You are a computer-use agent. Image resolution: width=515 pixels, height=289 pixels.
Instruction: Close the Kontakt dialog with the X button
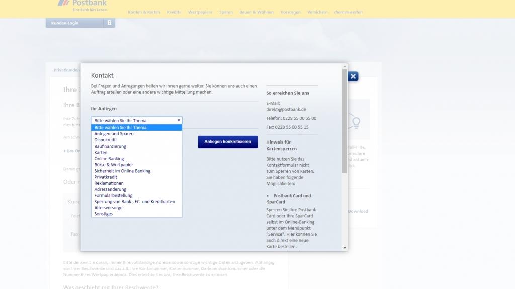(x=353, y=76)
